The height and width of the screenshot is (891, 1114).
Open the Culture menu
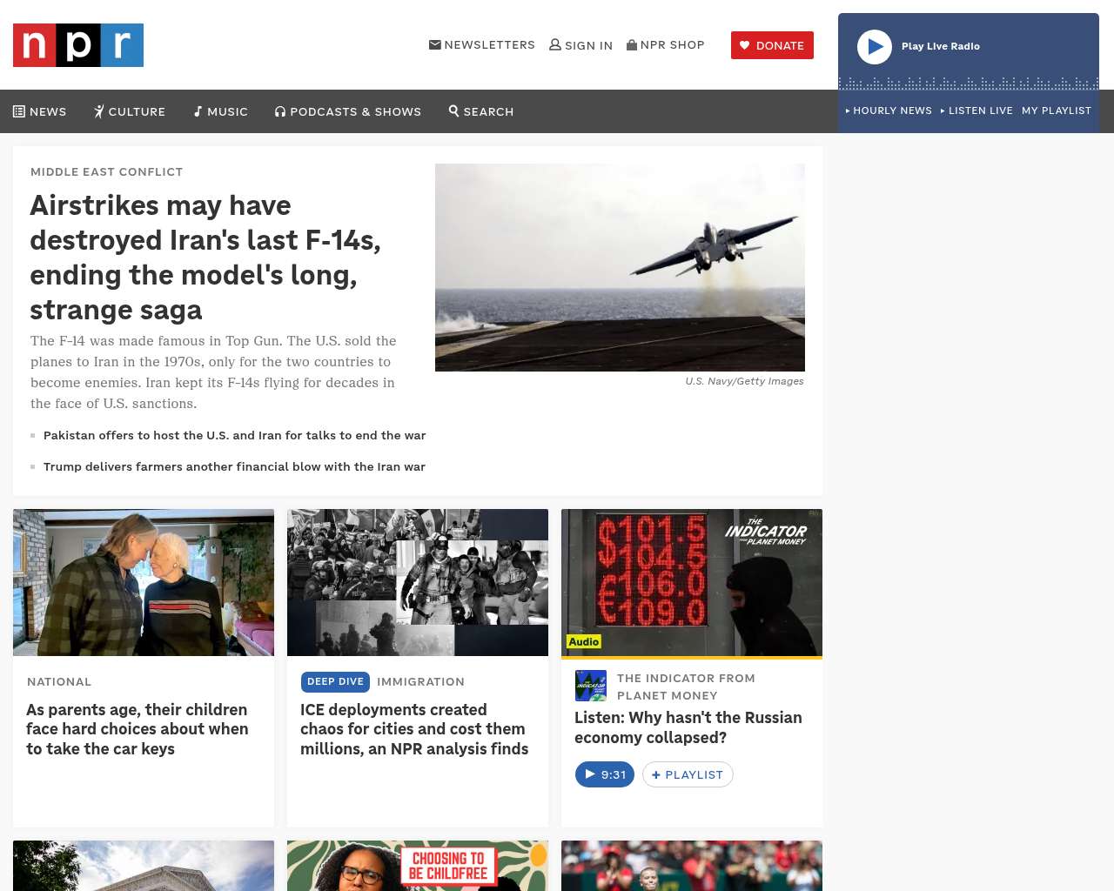coord(130,111)
